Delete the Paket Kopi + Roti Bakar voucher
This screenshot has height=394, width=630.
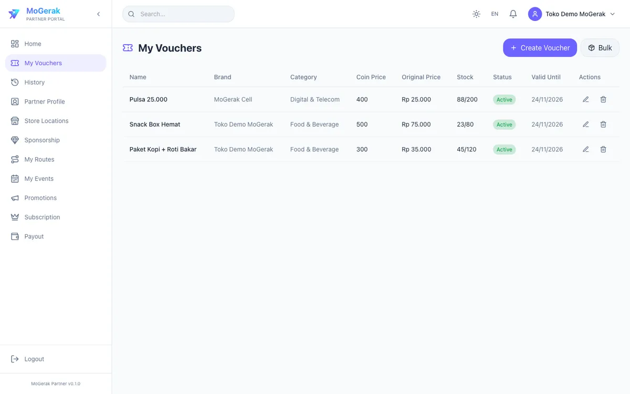point(603,149)
